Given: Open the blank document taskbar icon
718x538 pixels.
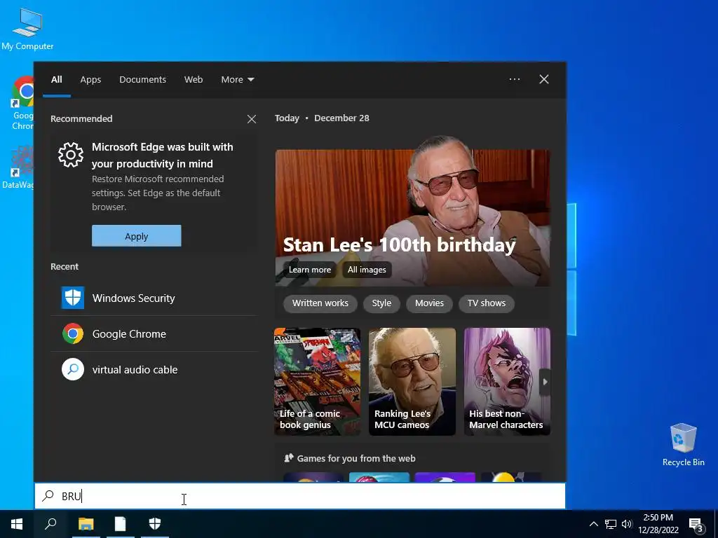Looking at the screenshot, I should [x=120, y=524].
